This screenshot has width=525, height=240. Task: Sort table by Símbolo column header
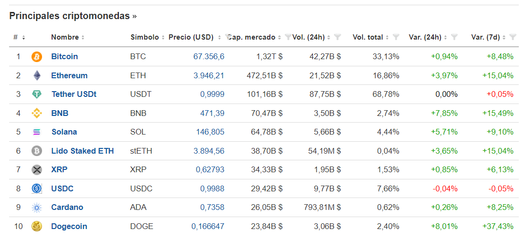[x=148, y=37]
